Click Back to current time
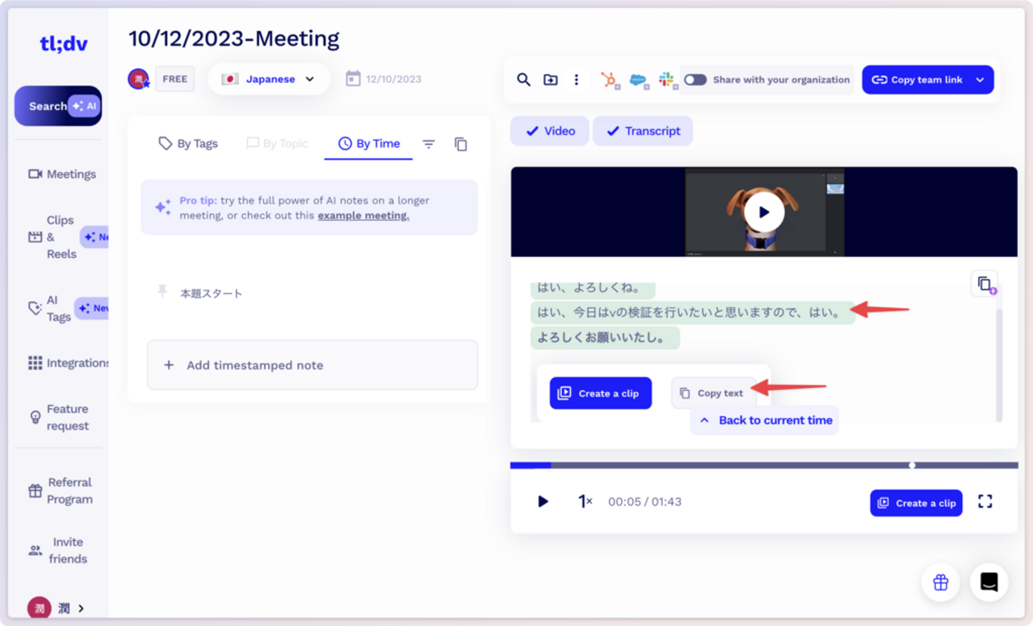This screenshot has width=1033, height=626. click(765, 420)
